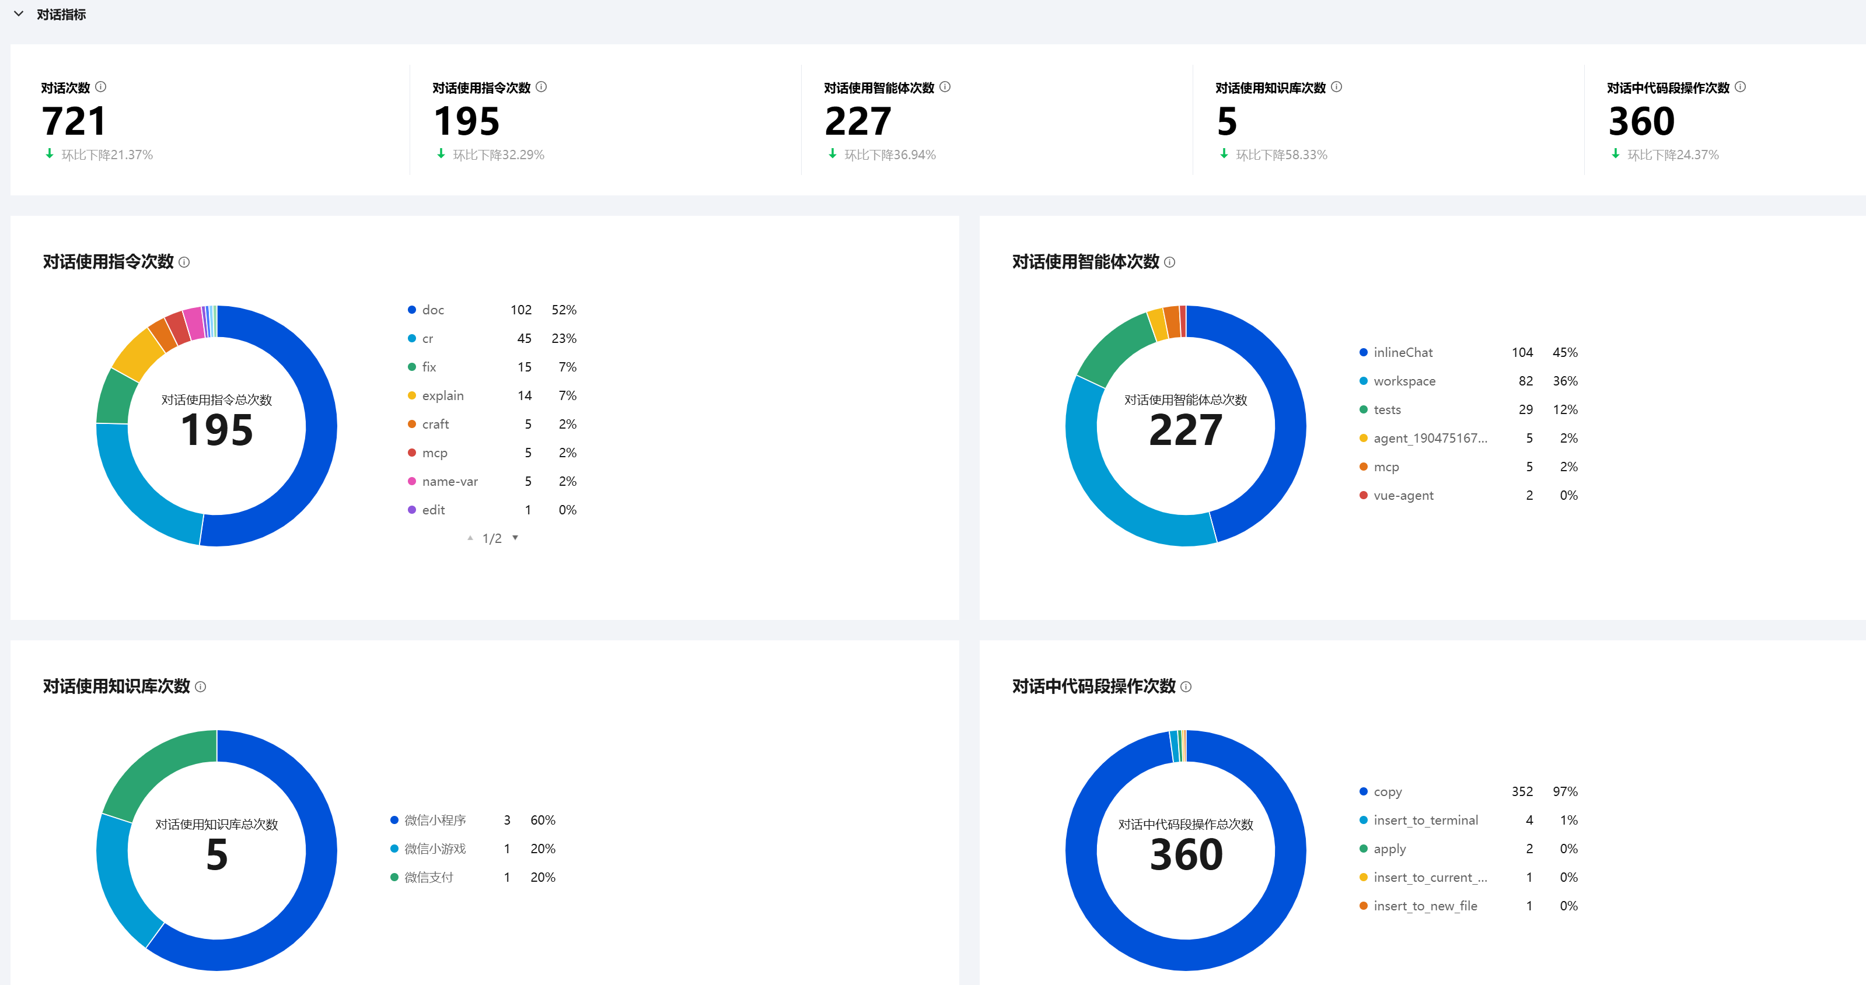
Task: Go to previous legend page arrow
Action: tap(470, 537)
